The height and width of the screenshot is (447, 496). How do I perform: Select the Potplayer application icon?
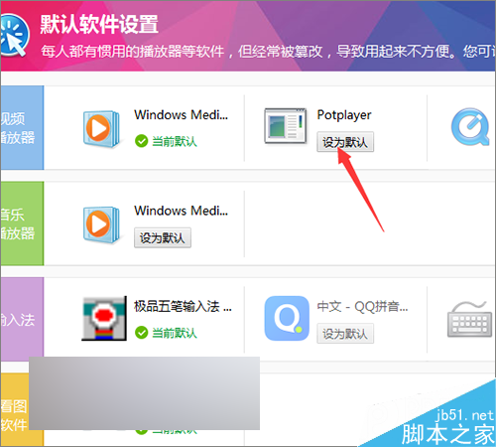tap(286, 126)
